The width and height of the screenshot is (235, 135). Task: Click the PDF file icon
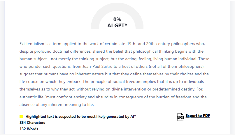(x=180, y=117)
